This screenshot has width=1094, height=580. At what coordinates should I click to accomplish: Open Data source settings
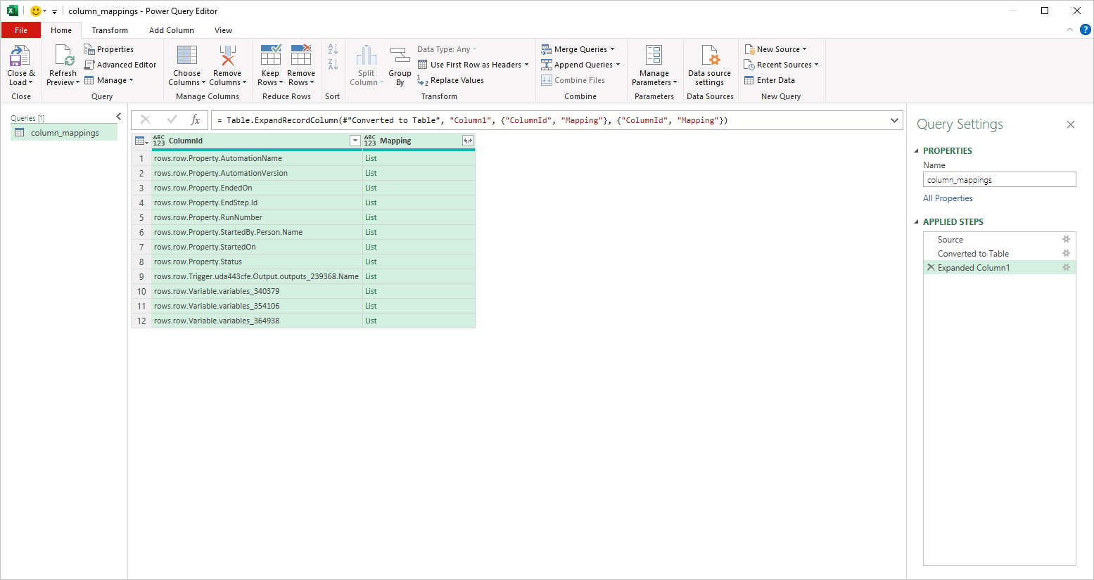click(709, 65)
